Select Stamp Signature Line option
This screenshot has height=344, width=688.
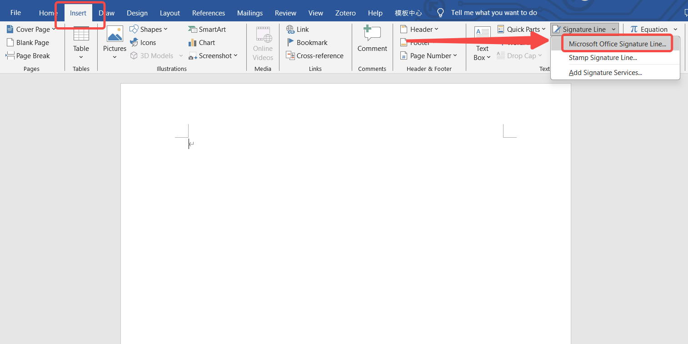coord(603,58)
